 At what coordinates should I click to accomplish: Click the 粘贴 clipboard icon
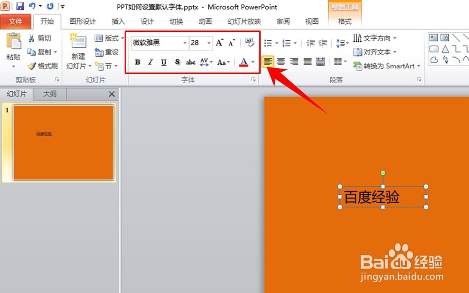tap(14, 41)
